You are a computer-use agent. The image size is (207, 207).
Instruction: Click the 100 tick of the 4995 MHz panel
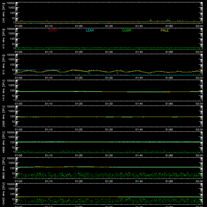coord(12,142)
